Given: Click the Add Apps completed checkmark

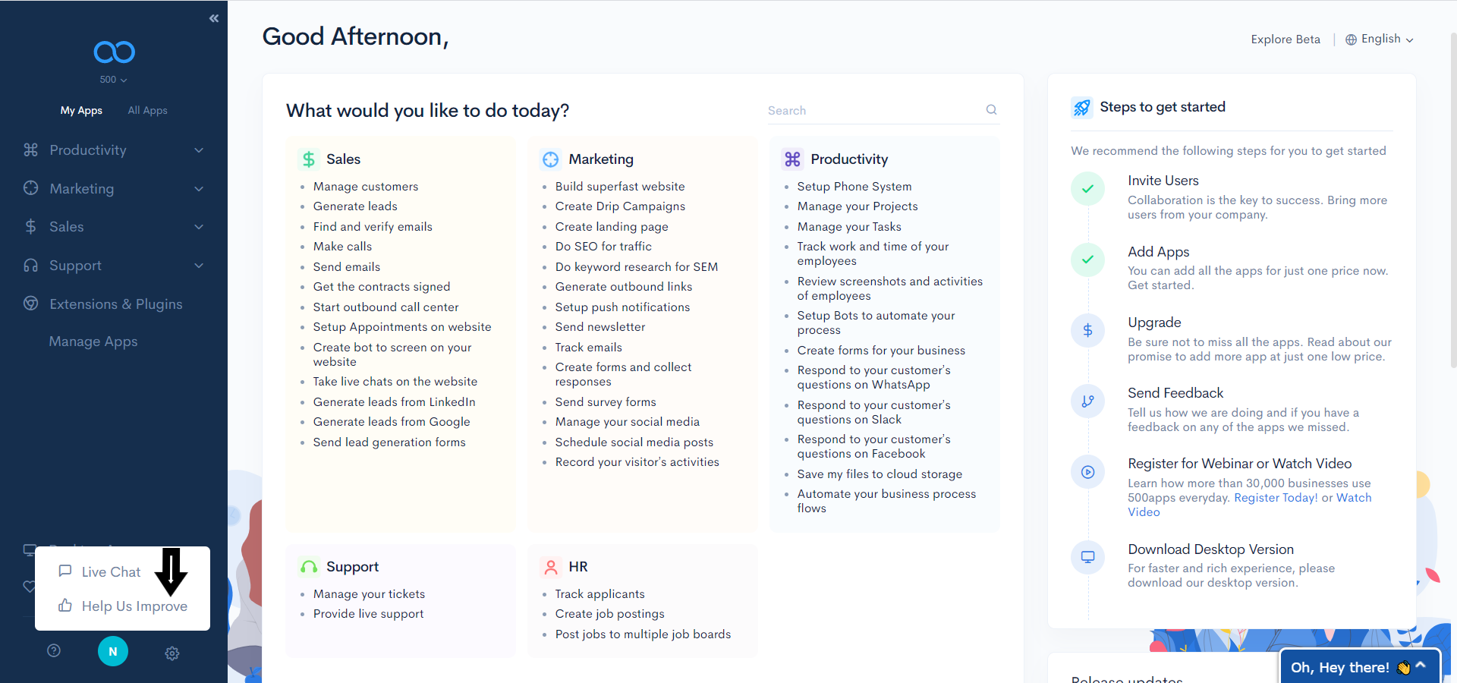Looking at the screenshot, I should point(1087,260).
